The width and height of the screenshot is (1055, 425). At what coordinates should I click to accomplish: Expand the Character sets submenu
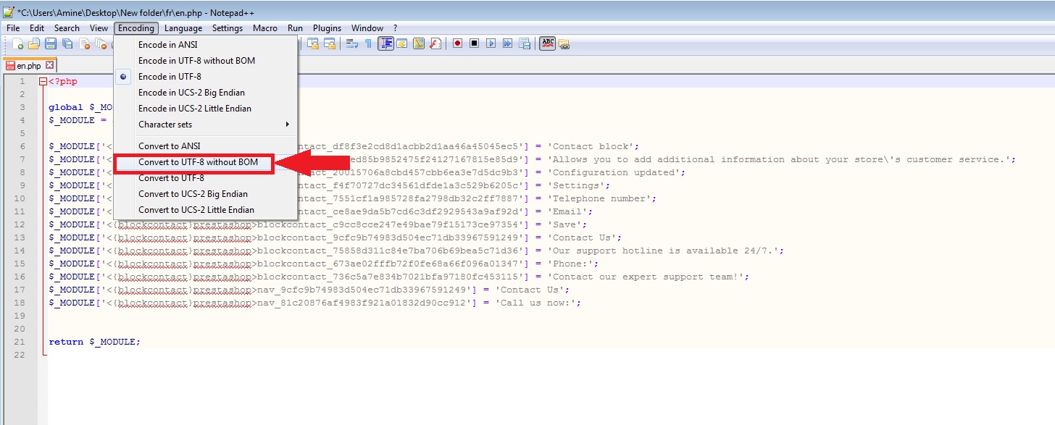(x=205, y=124)
